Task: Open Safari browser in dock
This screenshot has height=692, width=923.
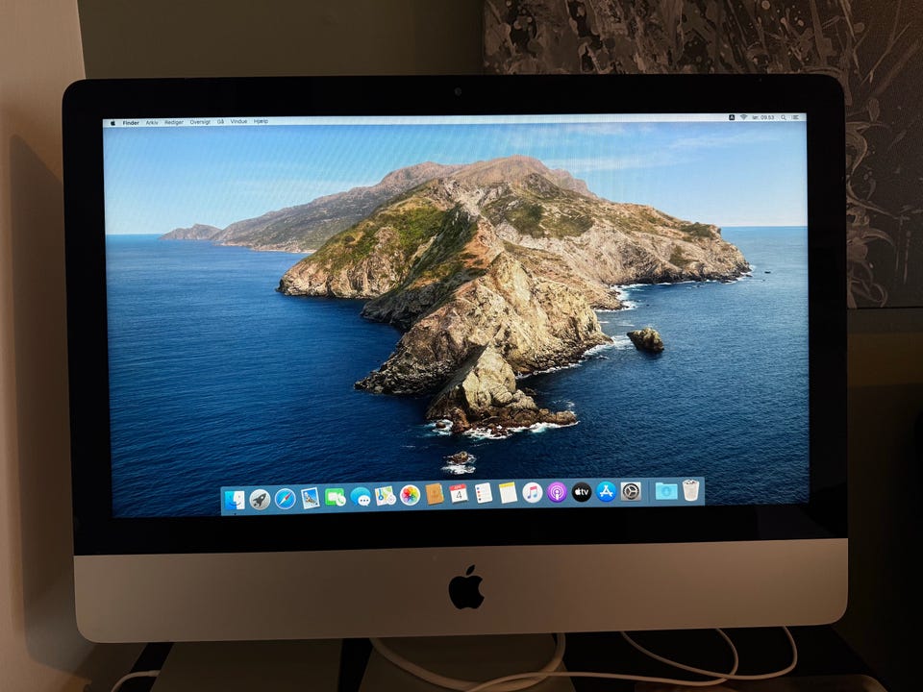Action: 285,499
